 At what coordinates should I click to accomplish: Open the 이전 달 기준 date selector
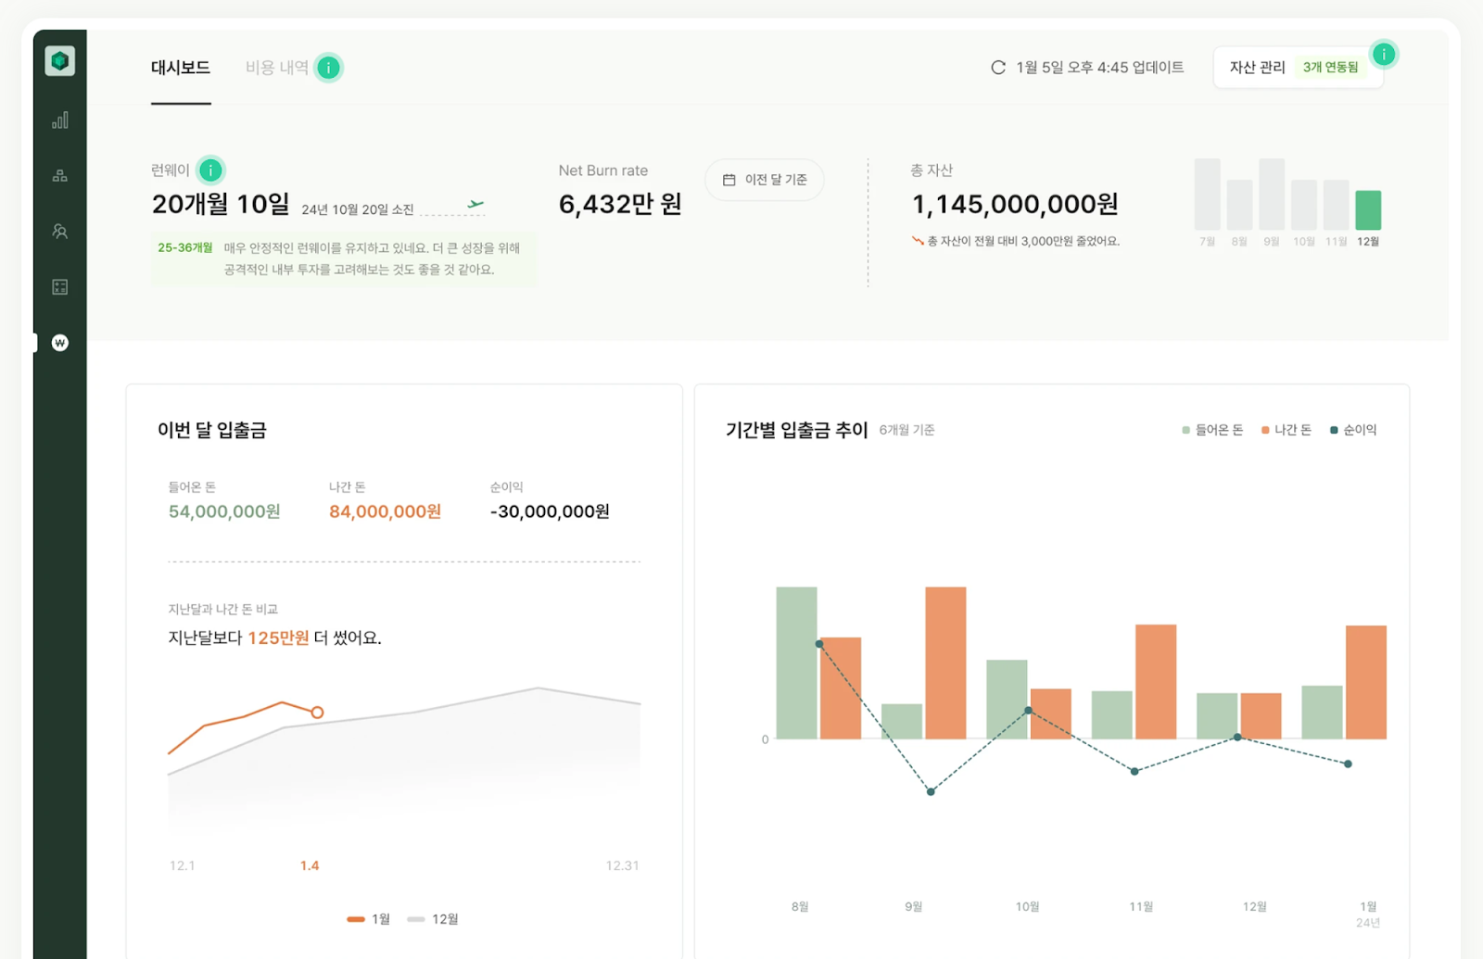click(765, 180)
